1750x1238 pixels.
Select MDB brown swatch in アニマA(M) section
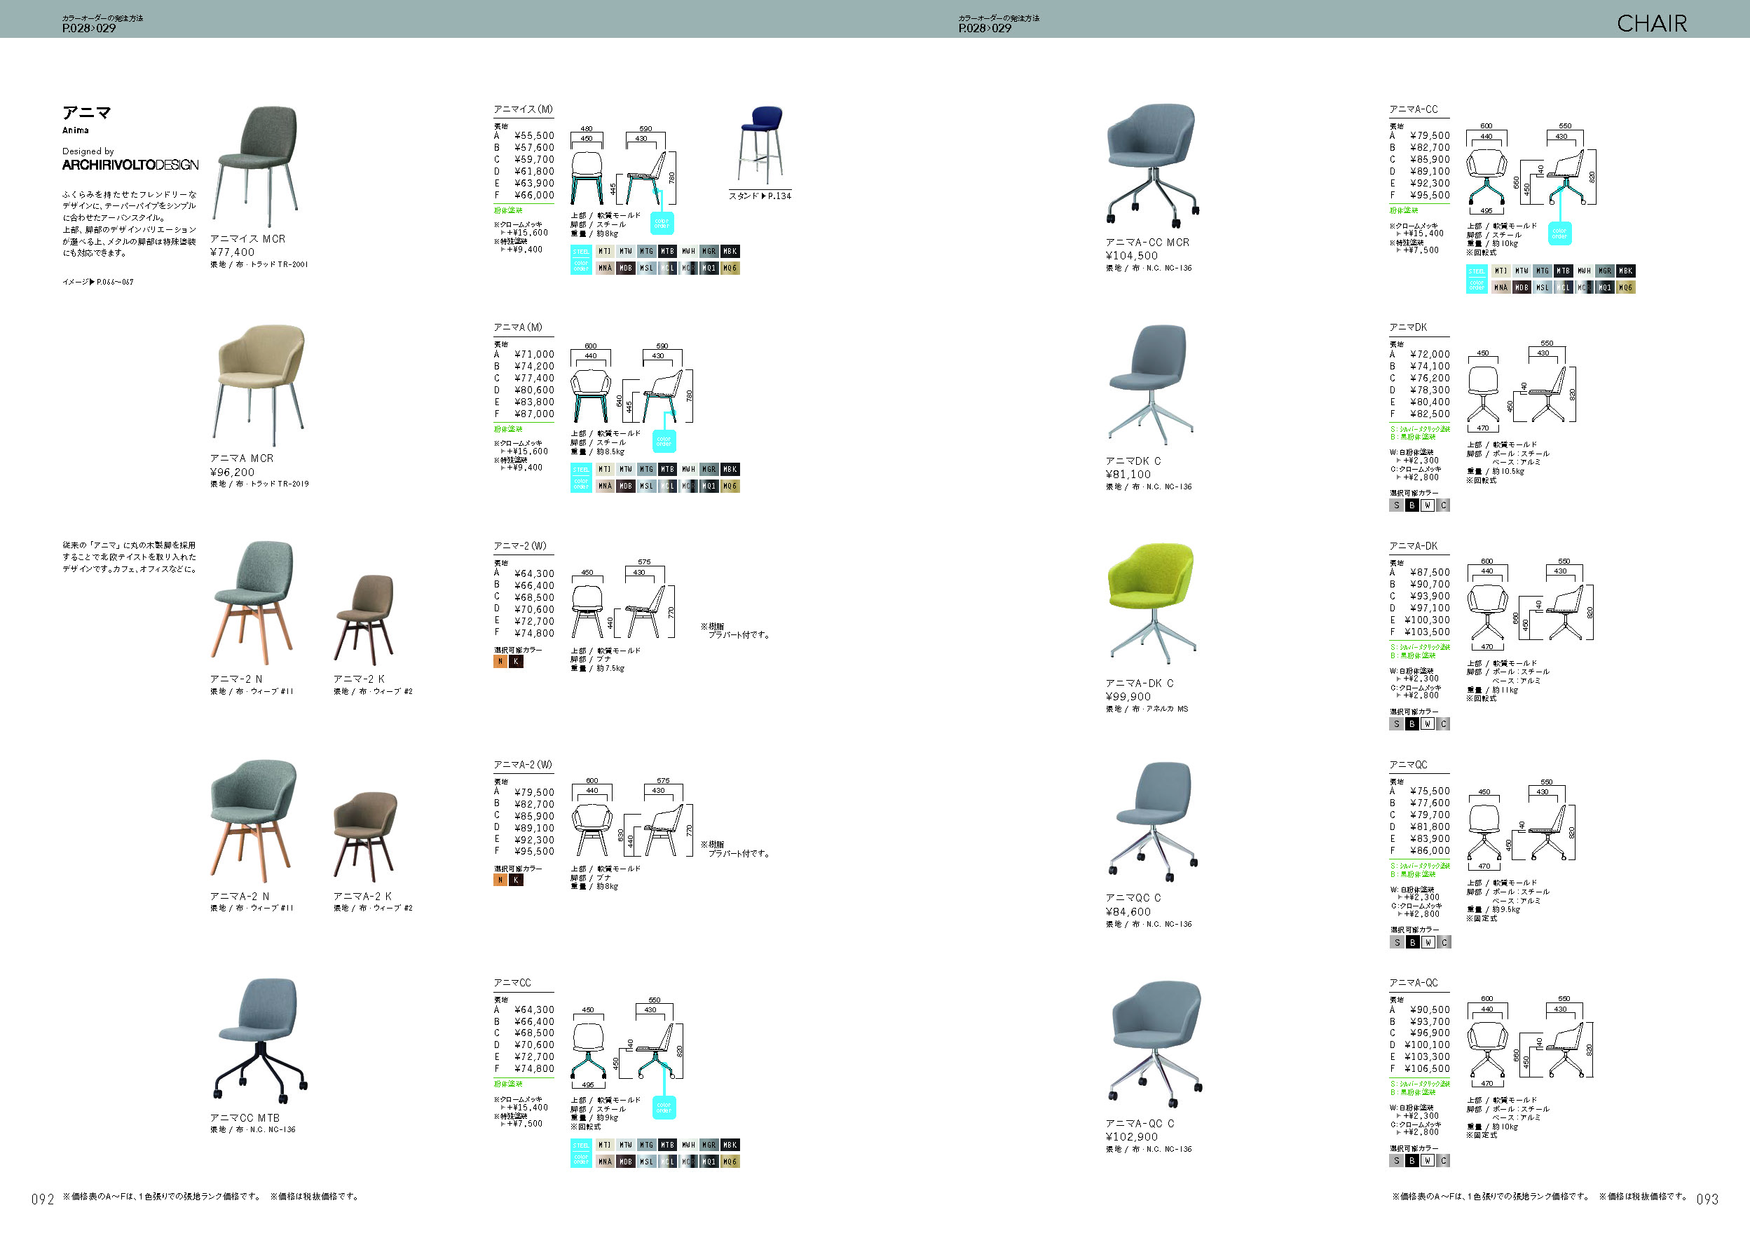click(x=625, y=487)
